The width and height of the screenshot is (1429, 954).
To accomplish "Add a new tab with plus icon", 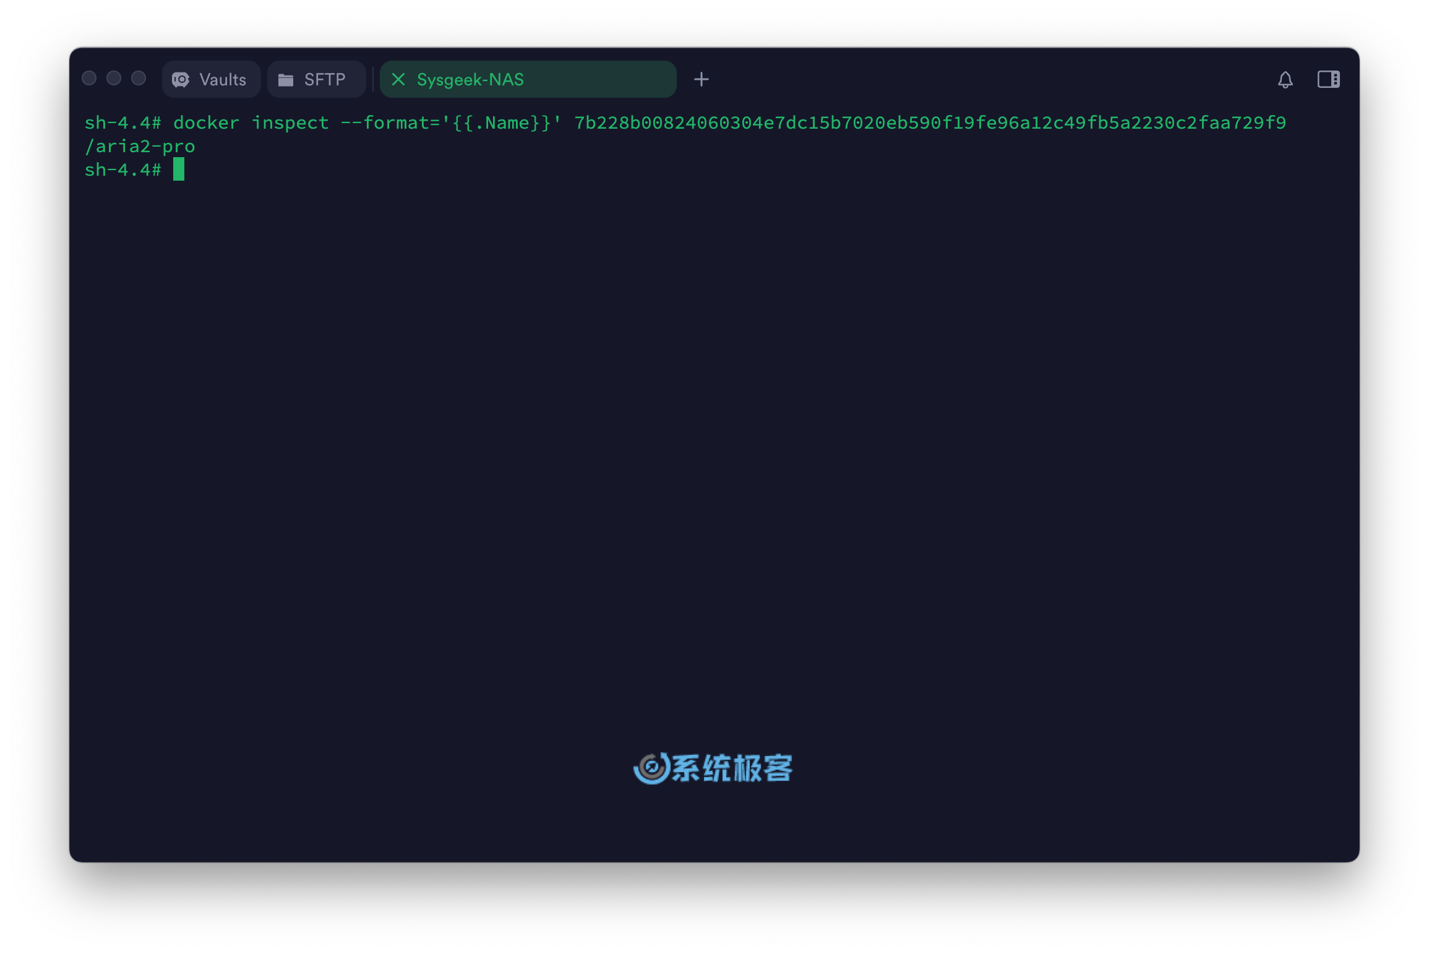I will 701,79.
